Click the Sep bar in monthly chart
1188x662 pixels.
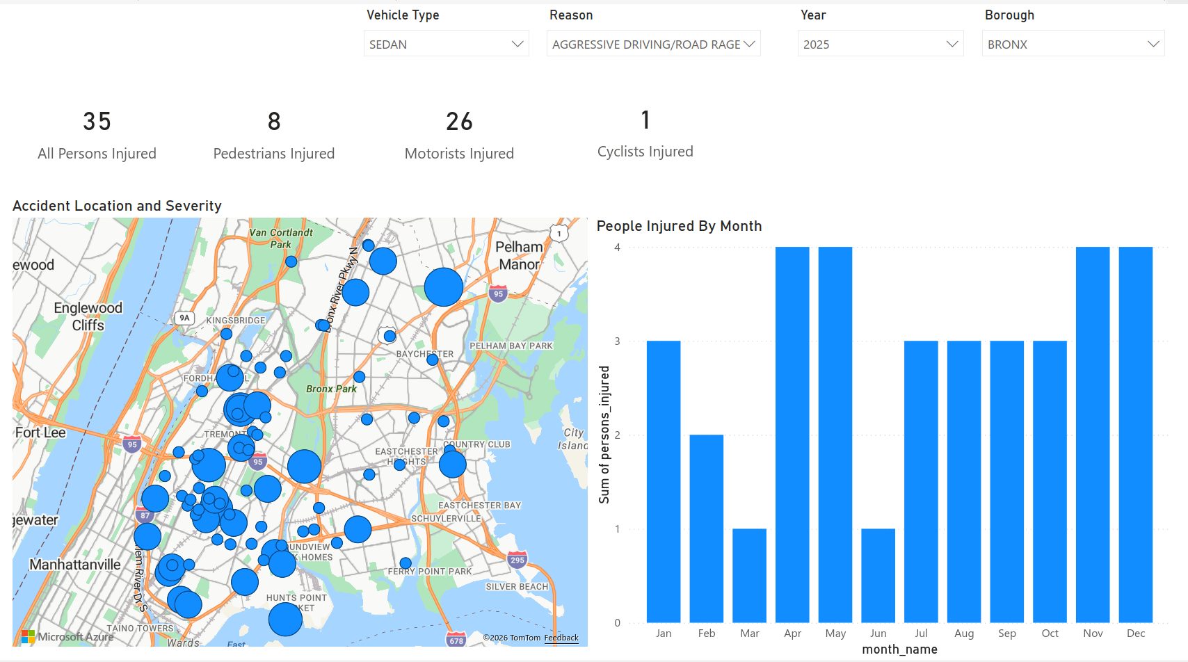1007,481
